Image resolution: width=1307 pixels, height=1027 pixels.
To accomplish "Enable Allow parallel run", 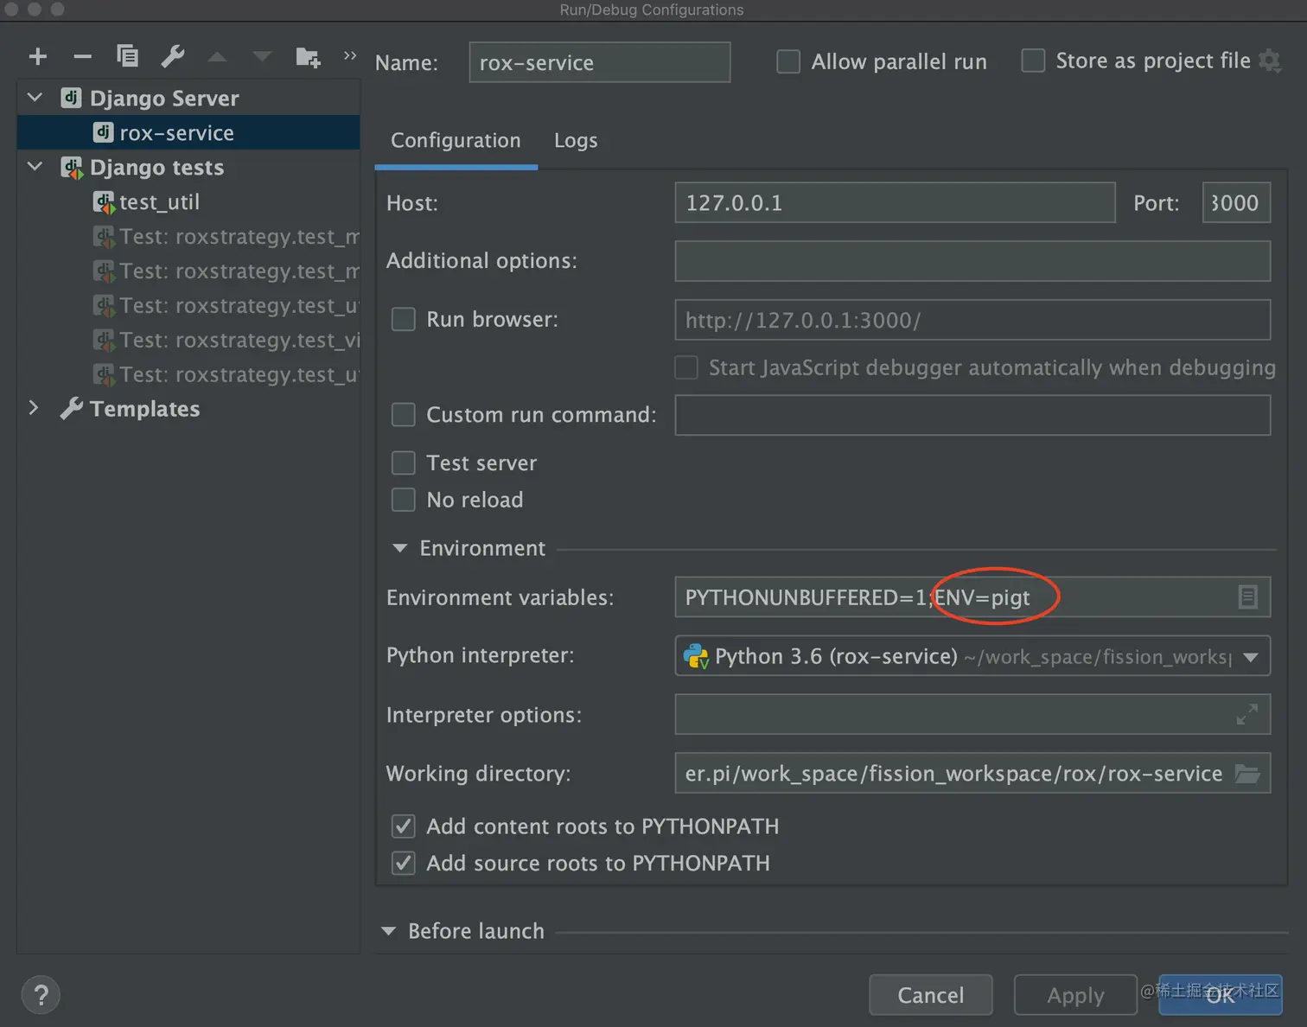I will click(x=788, y=62).
